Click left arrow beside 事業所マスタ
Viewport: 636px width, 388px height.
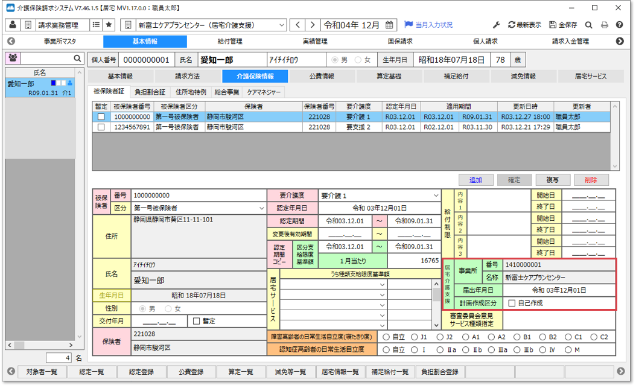tap(11, 41)
